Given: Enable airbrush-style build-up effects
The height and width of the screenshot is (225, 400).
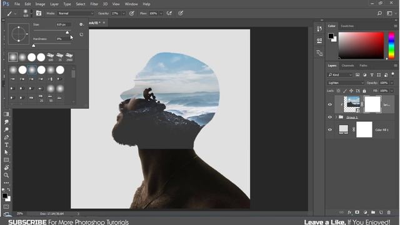Looking at the screenshot, I should pyautogui.click(x=169, y=13).
